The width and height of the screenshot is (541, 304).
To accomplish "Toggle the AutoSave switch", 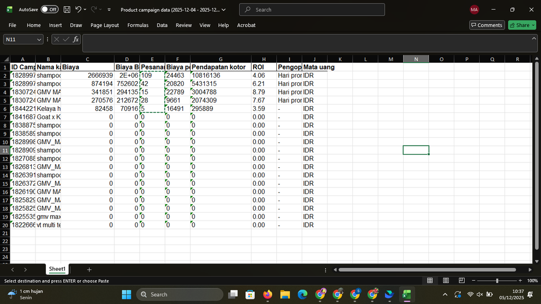I will click(50, 9).
